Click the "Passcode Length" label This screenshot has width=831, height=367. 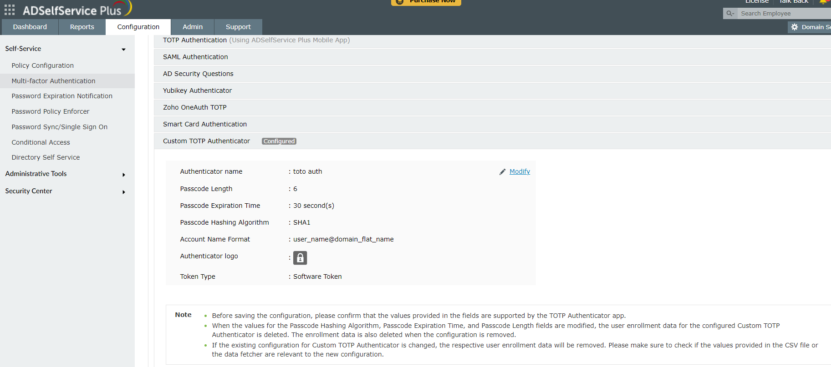click(206, 189)
